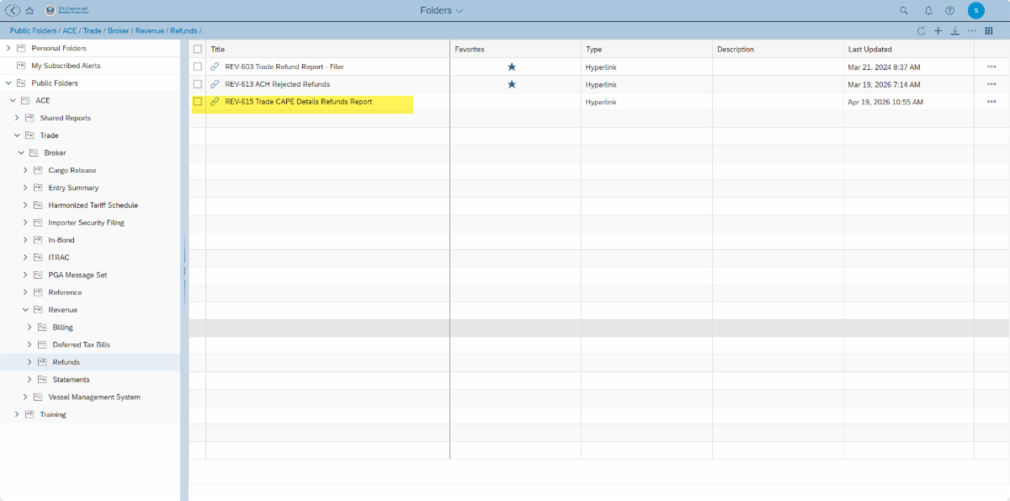Screen dimensions: 1010x501
Task: Select My Subscribed Alerts in sidebar
Action: [x=66, y=66]
